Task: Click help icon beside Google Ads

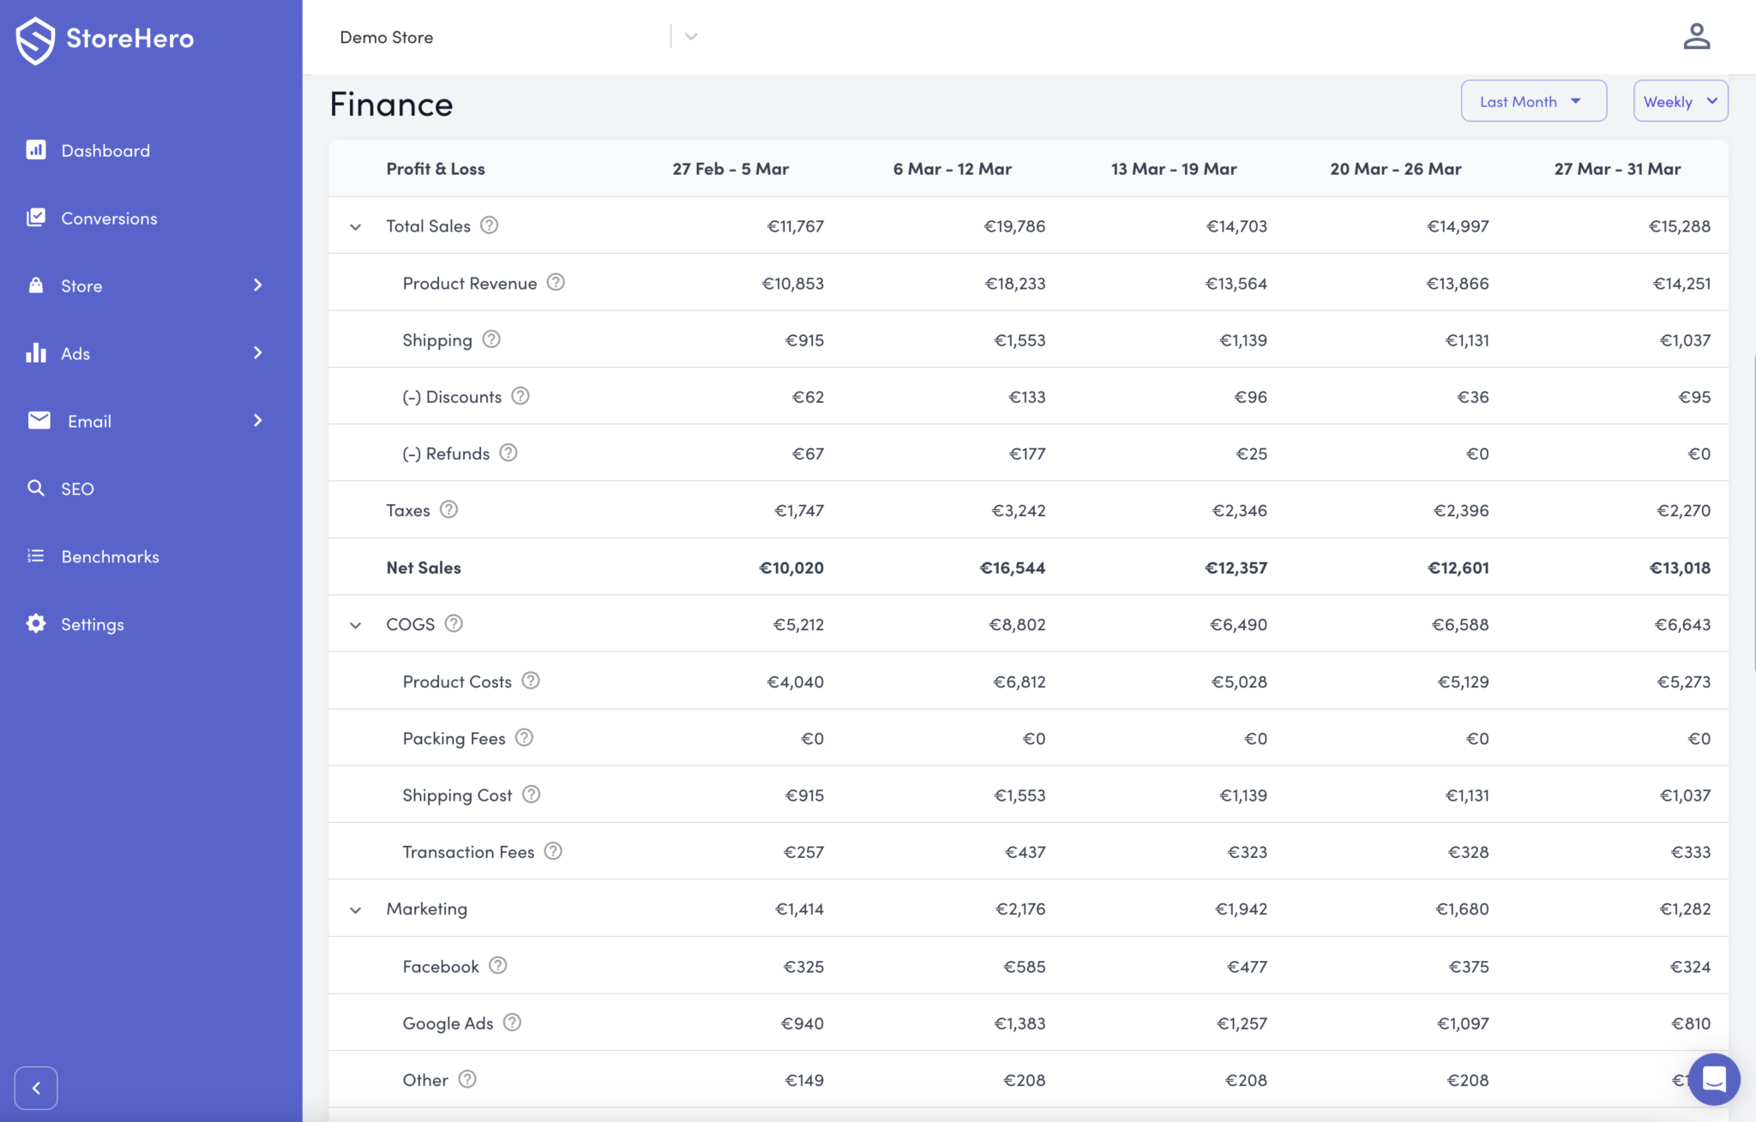Action: point(512,1023)
